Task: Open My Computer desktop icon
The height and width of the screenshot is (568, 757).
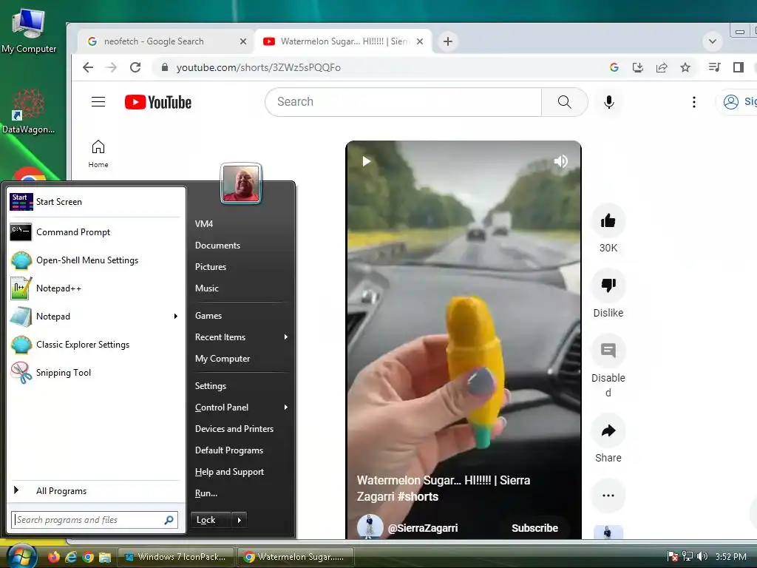Action: (x=29, y=30)
